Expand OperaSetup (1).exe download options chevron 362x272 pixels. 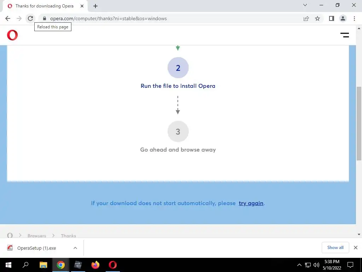coord(75,248)
